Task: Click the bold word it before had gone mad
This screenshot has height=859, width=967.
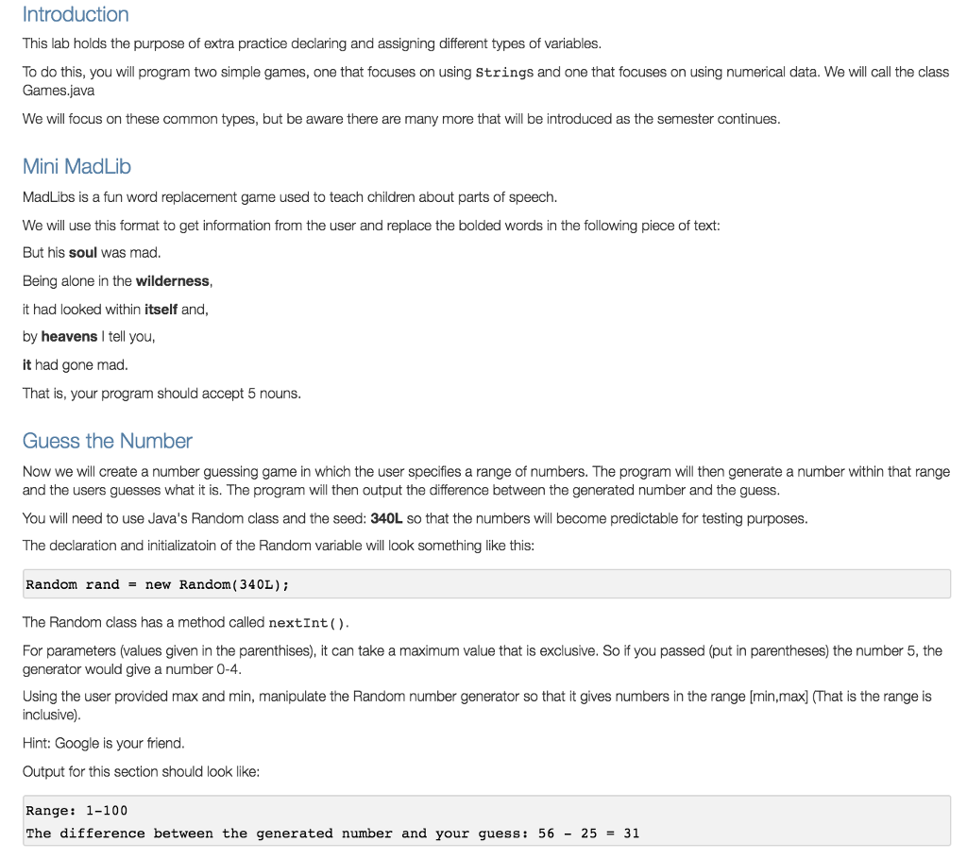Action: pos(27,364)
